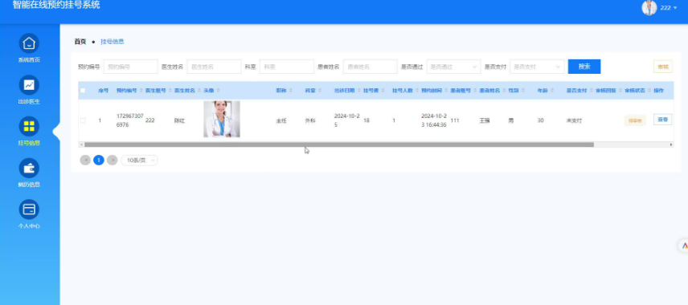Sort table by 医生账号 column arrows
688x305 pixels.
tap(170, 91)
